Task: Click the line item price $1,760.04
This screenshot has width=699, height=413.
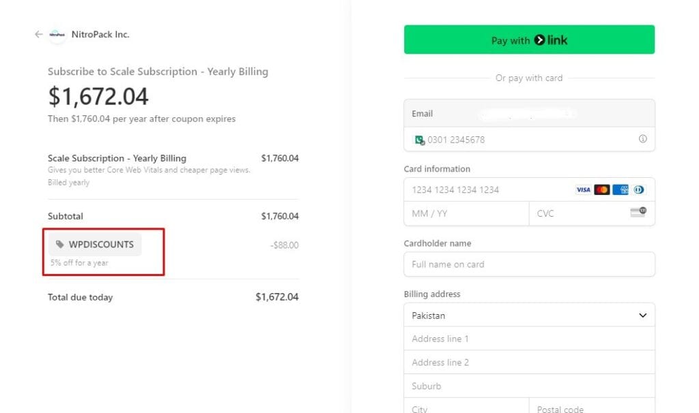Action: [x=280, y=158]
